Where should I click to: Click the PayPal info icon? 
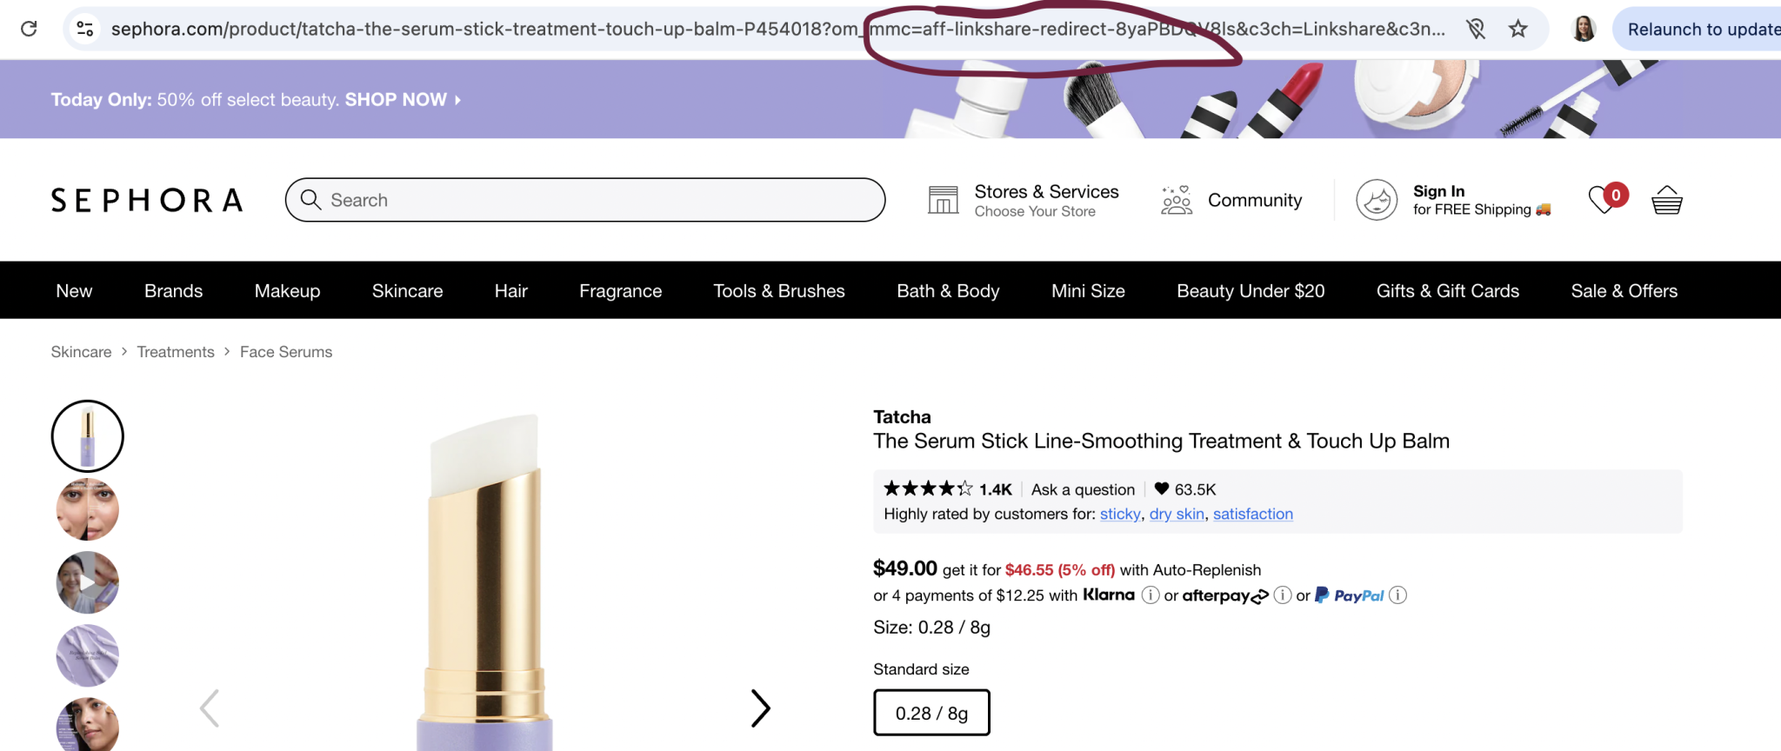pyautogui.click(x=1397, y=595)
